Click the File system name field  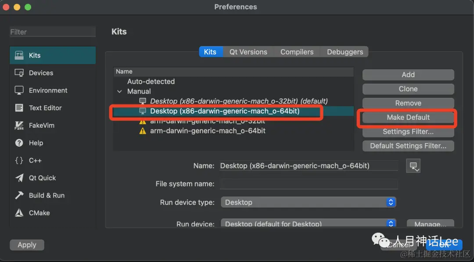pos(309,184)
